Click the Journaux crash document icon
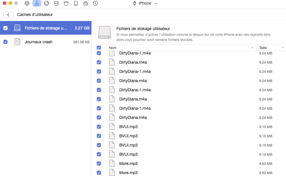The image size is (286, 176). [17, 42]
